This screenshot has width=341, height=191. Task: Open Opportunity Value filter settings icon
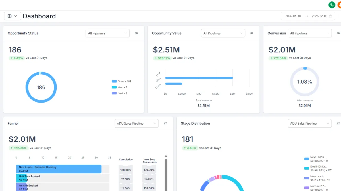point(252,33)
